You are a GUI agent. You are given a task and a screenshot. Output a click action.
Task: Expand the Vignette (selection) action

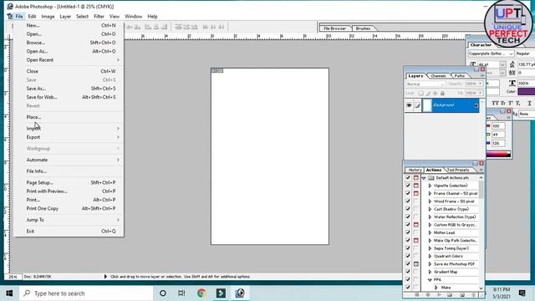(430, 186)
